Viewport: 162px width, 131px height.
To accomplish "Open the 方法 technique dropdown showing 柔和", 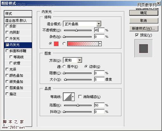I will point(80,60).
